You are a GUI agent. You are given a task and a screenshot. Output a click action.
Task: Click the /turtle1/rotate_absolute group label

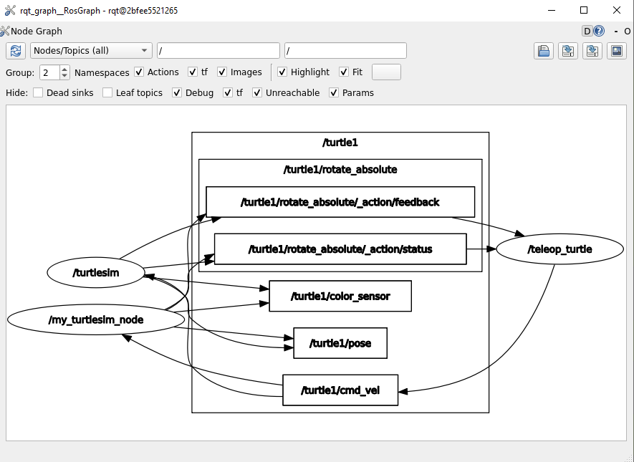[340, 169]
